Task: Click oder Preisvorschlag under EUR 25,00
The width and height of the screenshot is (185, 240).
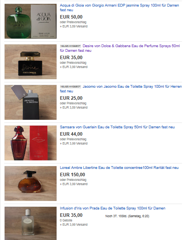Action: point(73,103)
